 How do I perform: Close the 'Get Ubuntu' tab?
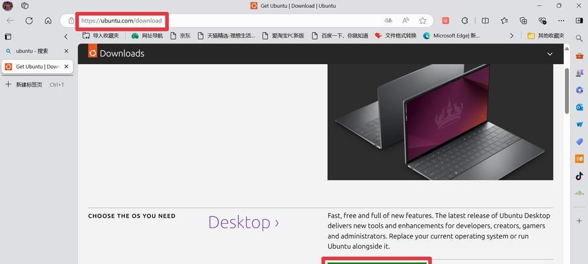point(66,67)
